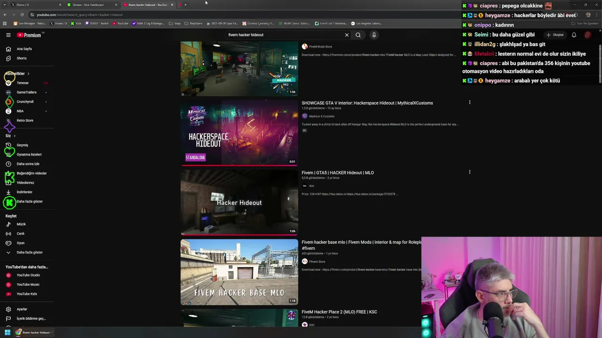Open the KeyGivers bookmarks folder
Screen dimensions: 602x338
pyautogui.click(x=194, y=23)
